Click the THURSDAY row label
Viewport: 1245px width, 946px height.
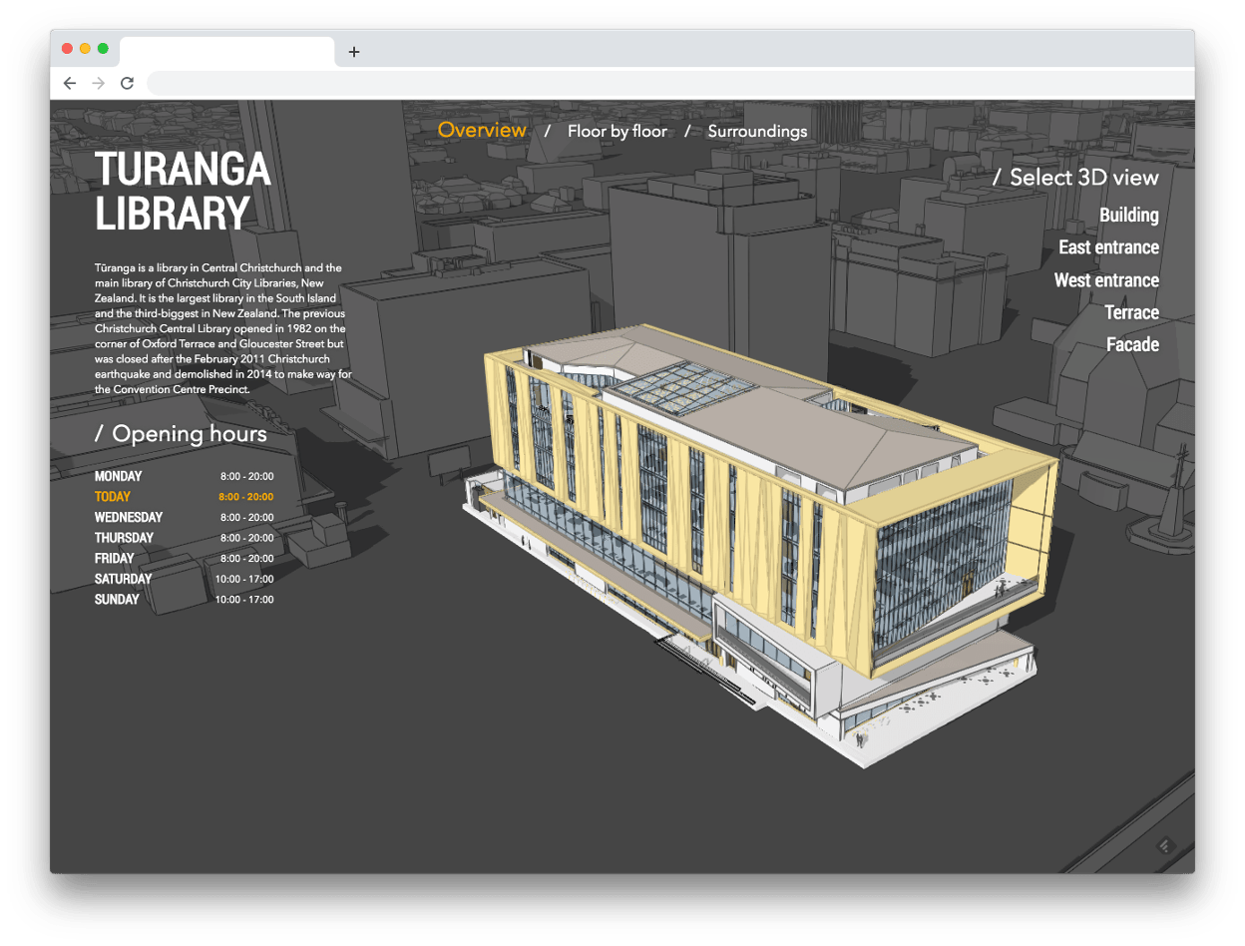click(125, 538)
